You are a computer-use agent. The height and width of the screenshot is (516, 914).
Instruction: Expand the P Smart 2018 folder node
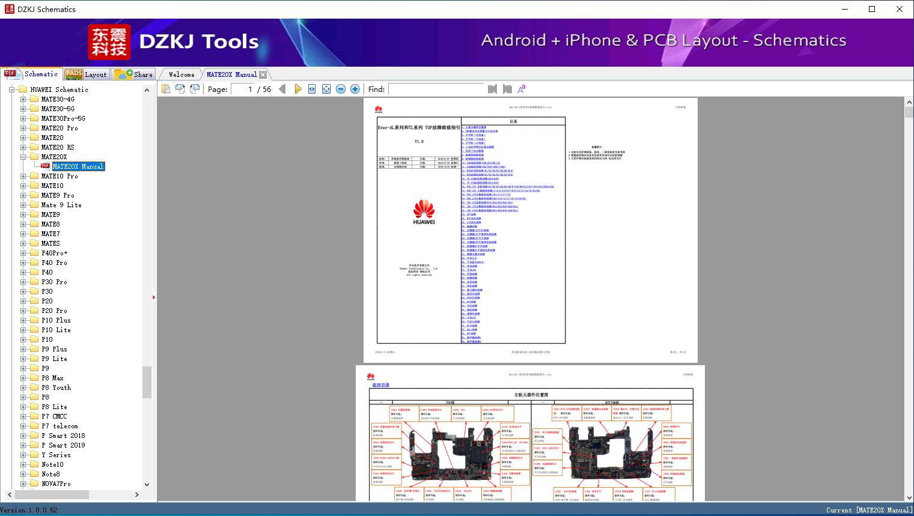tap(23, 436)
